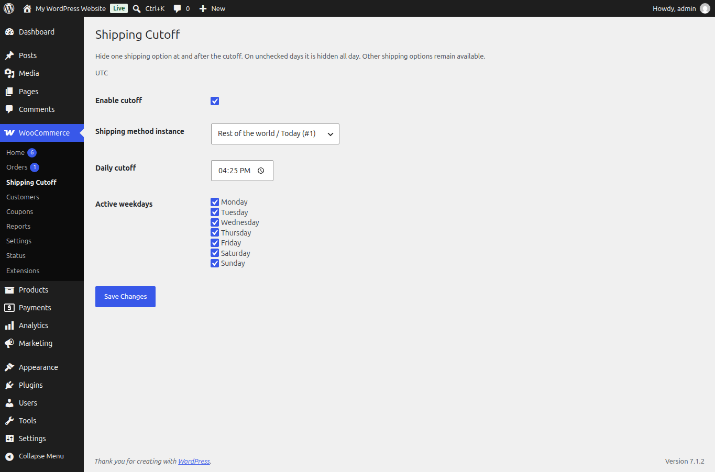The width and height of the screenshot is (715, 472).
Task: Uncheck the Tuesday checkbox
Action: pos(215,212)
